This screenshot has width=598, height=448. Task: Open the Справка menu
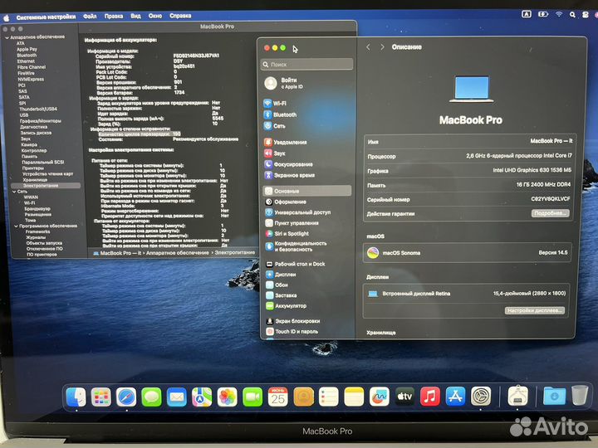click(180, 16)
